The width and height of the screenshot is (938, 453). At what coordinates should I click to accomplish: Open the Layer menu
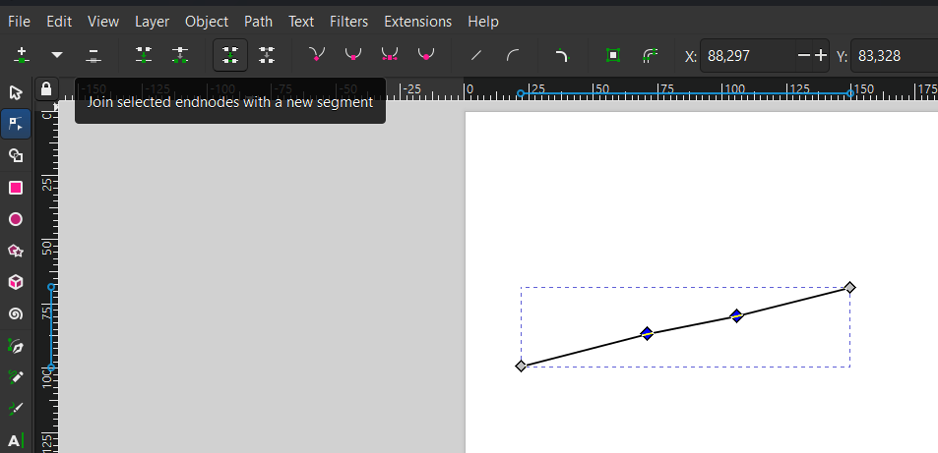pyautogui.click(x=152, y=22)
